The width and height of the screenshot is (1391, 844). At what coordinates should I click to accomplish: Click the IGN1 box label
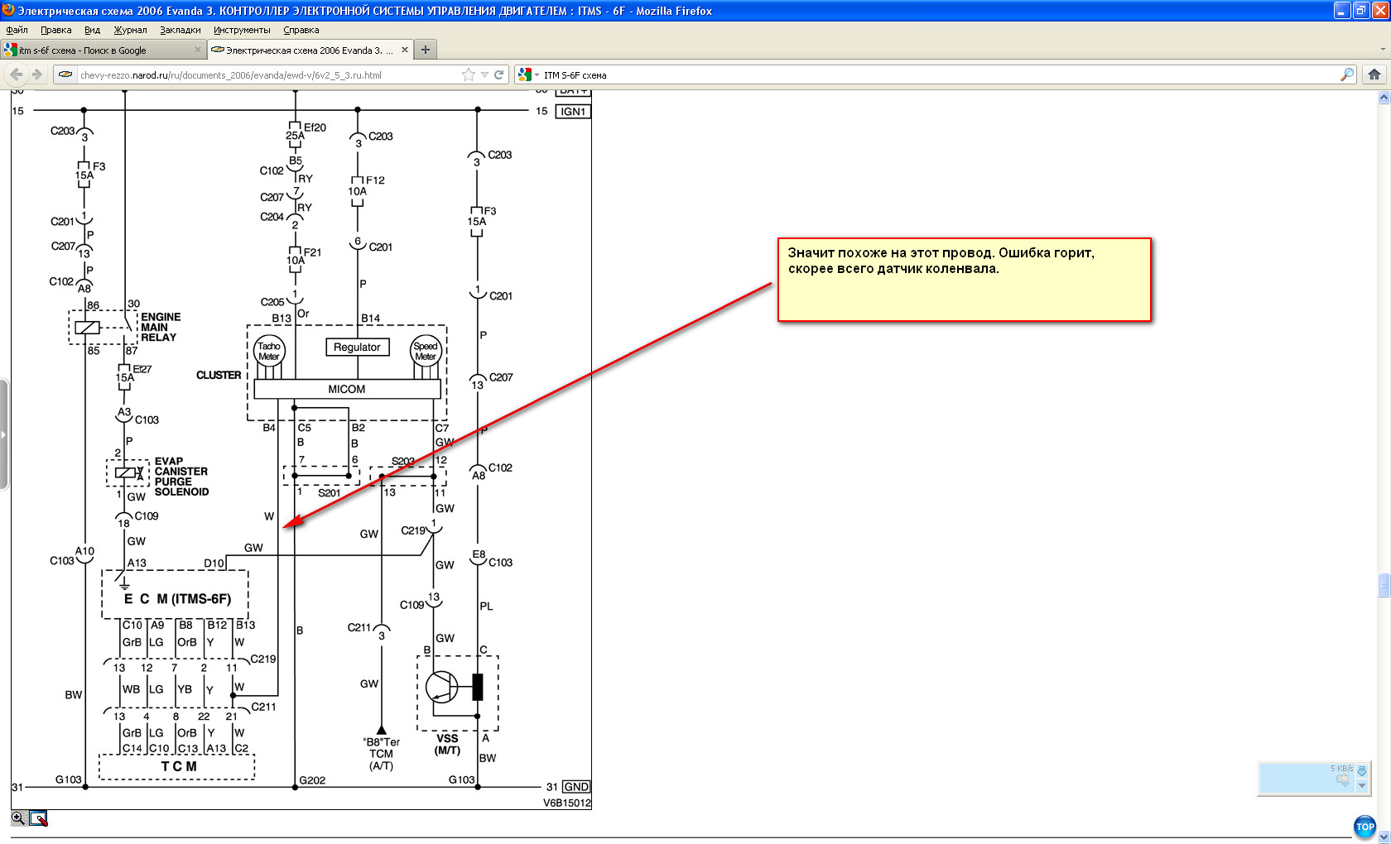click(573, 112)
